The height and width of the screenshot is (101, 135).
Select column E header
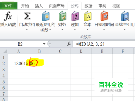(x=102, y=51)
